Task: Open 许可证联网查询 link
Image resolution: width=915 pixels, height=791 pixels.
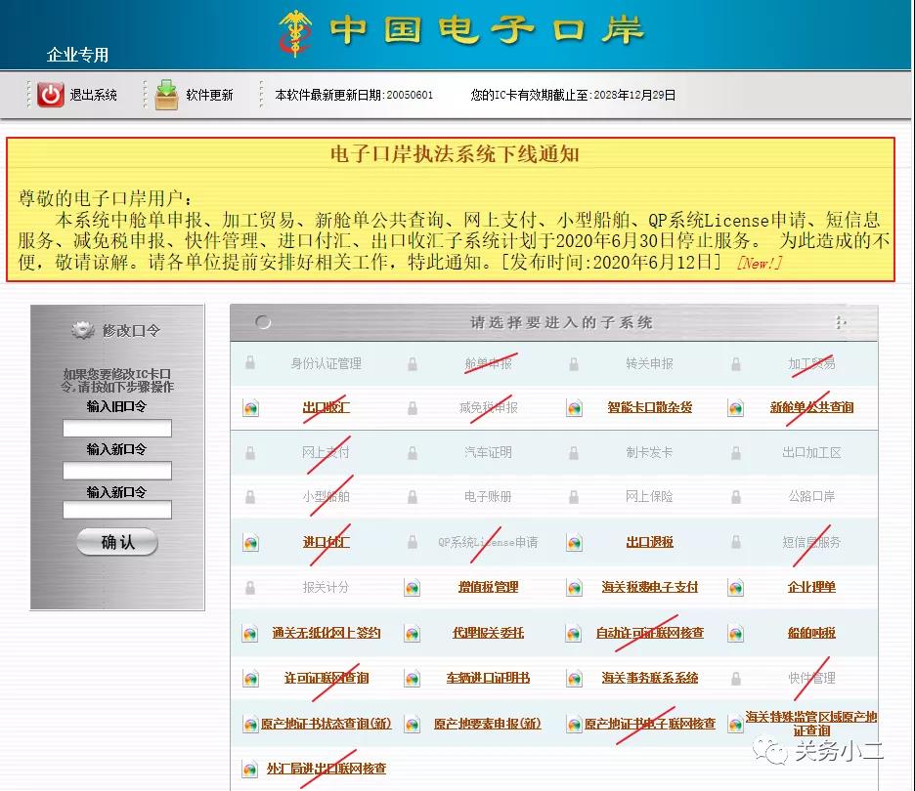Action: point(326,678)
